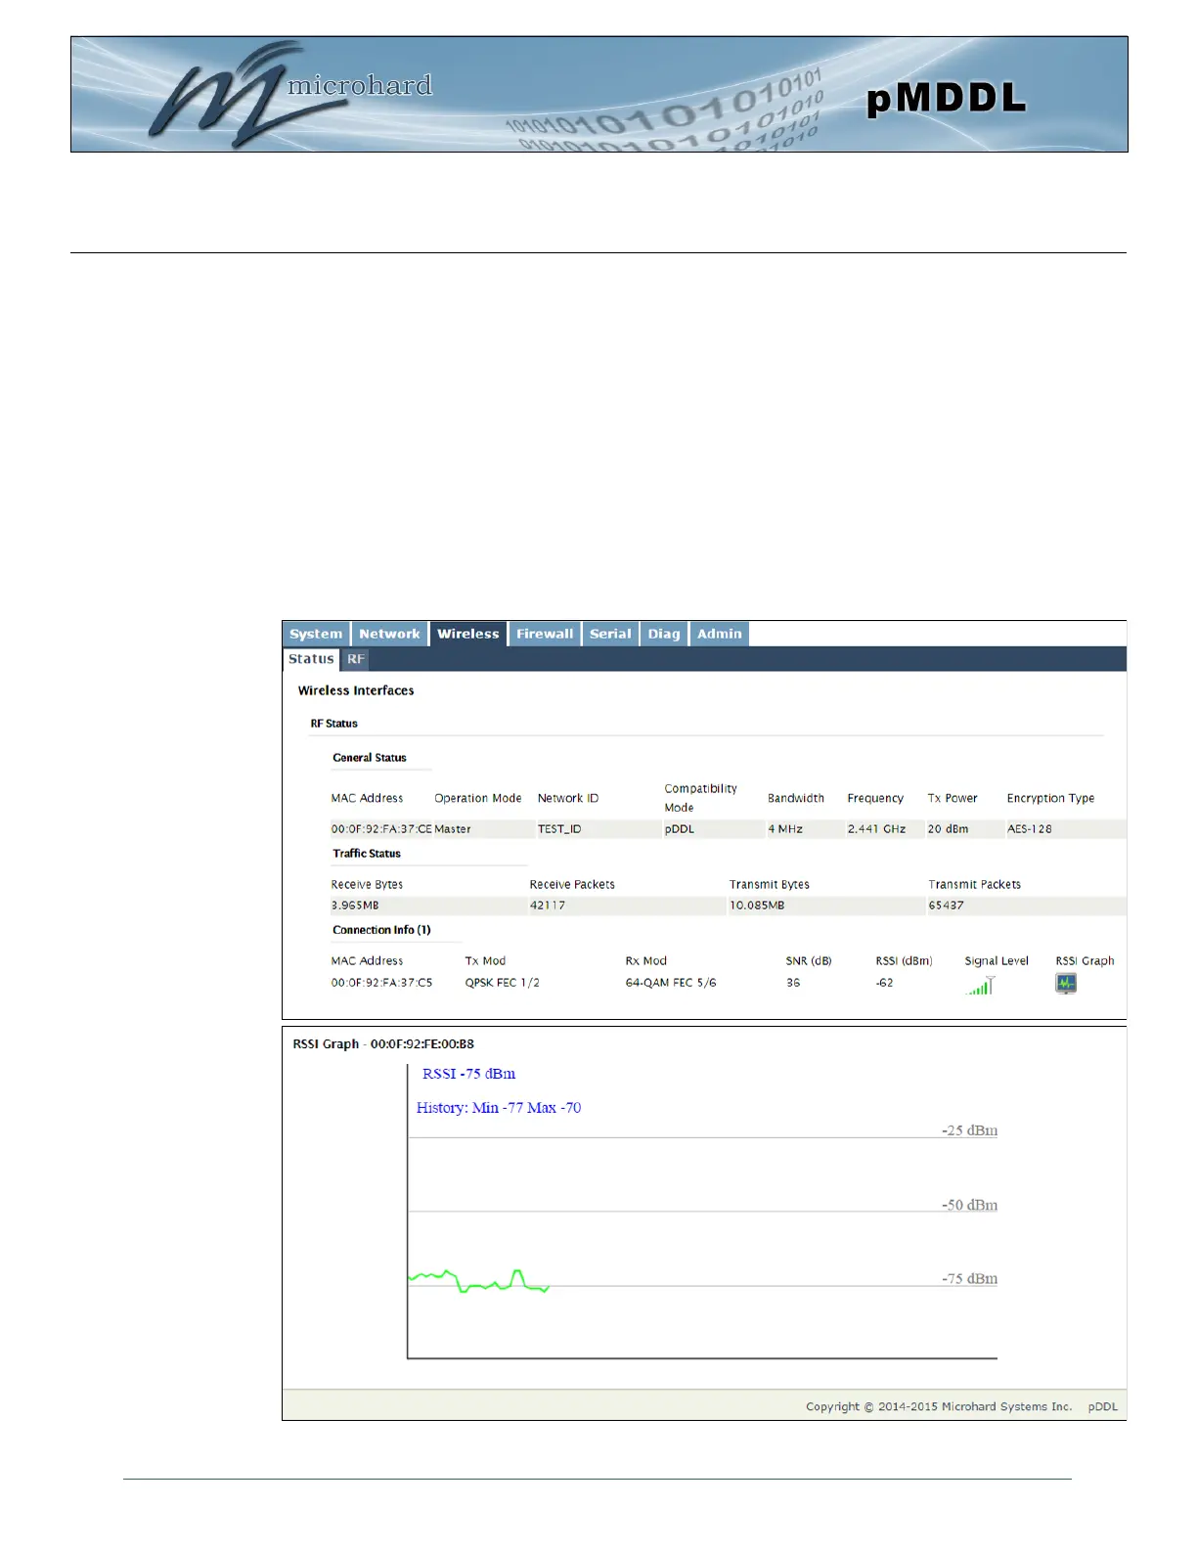Switch to the Diag tab
Viewport: 1197px width, 1549px height.
click(663, 634)
